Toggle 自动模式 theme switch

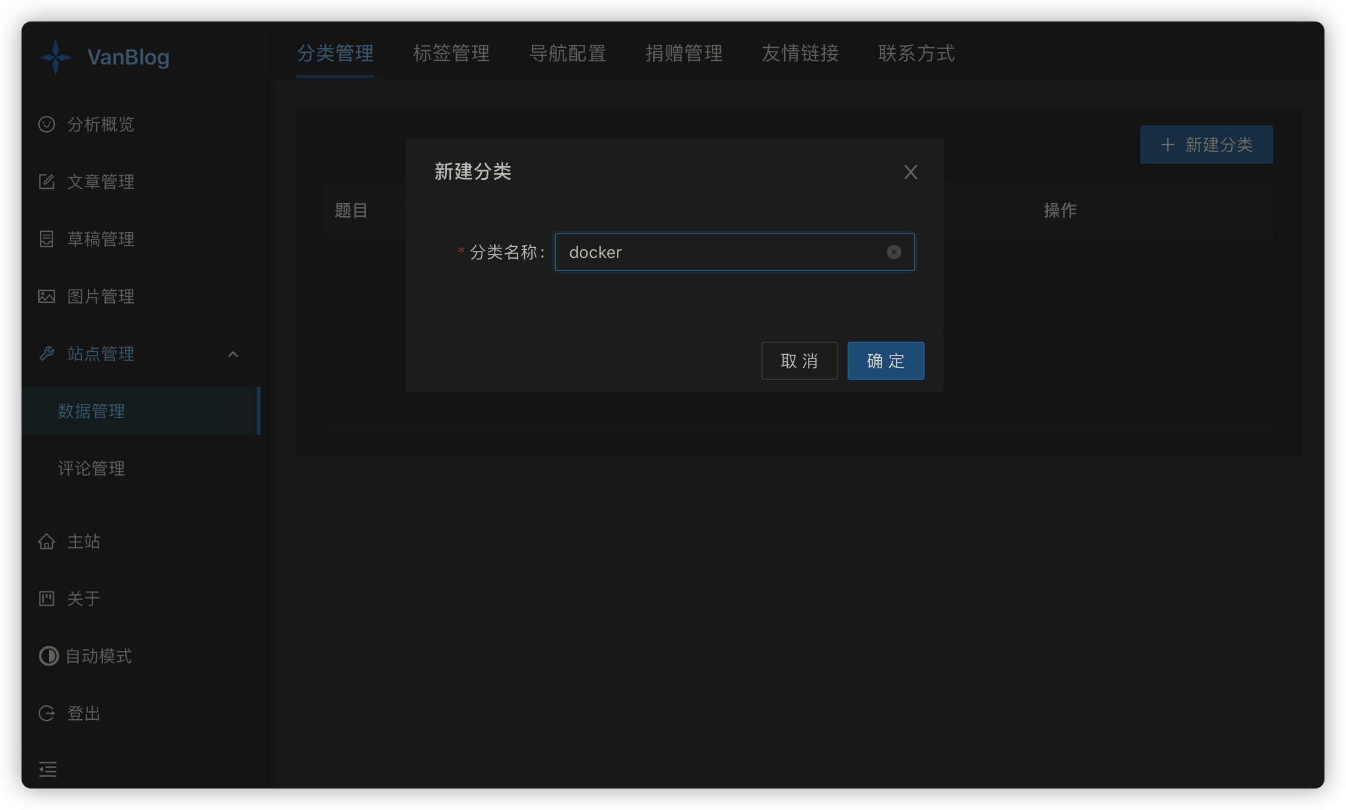[x=49, y=656]
